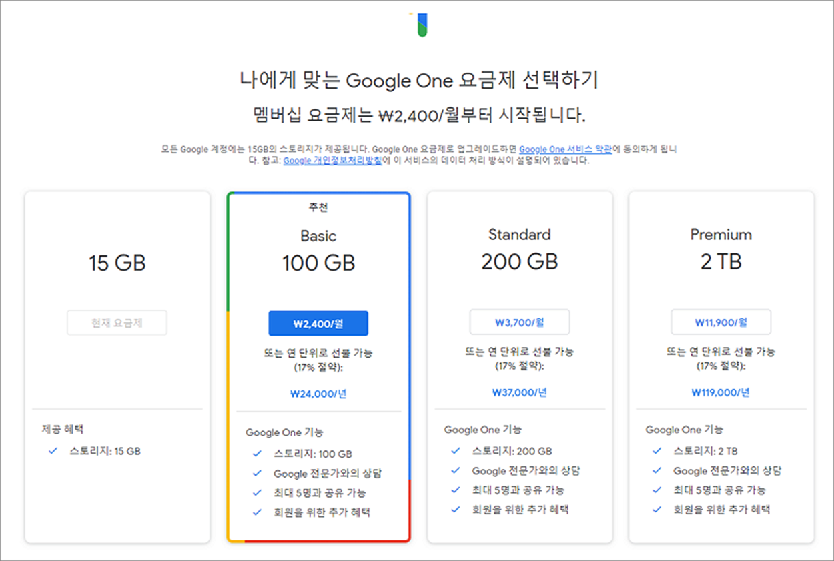Click the 스토리지: 15 GB benefit text
Image resolution: width=834 pixels, height=561 pixels.
[105, 451]
